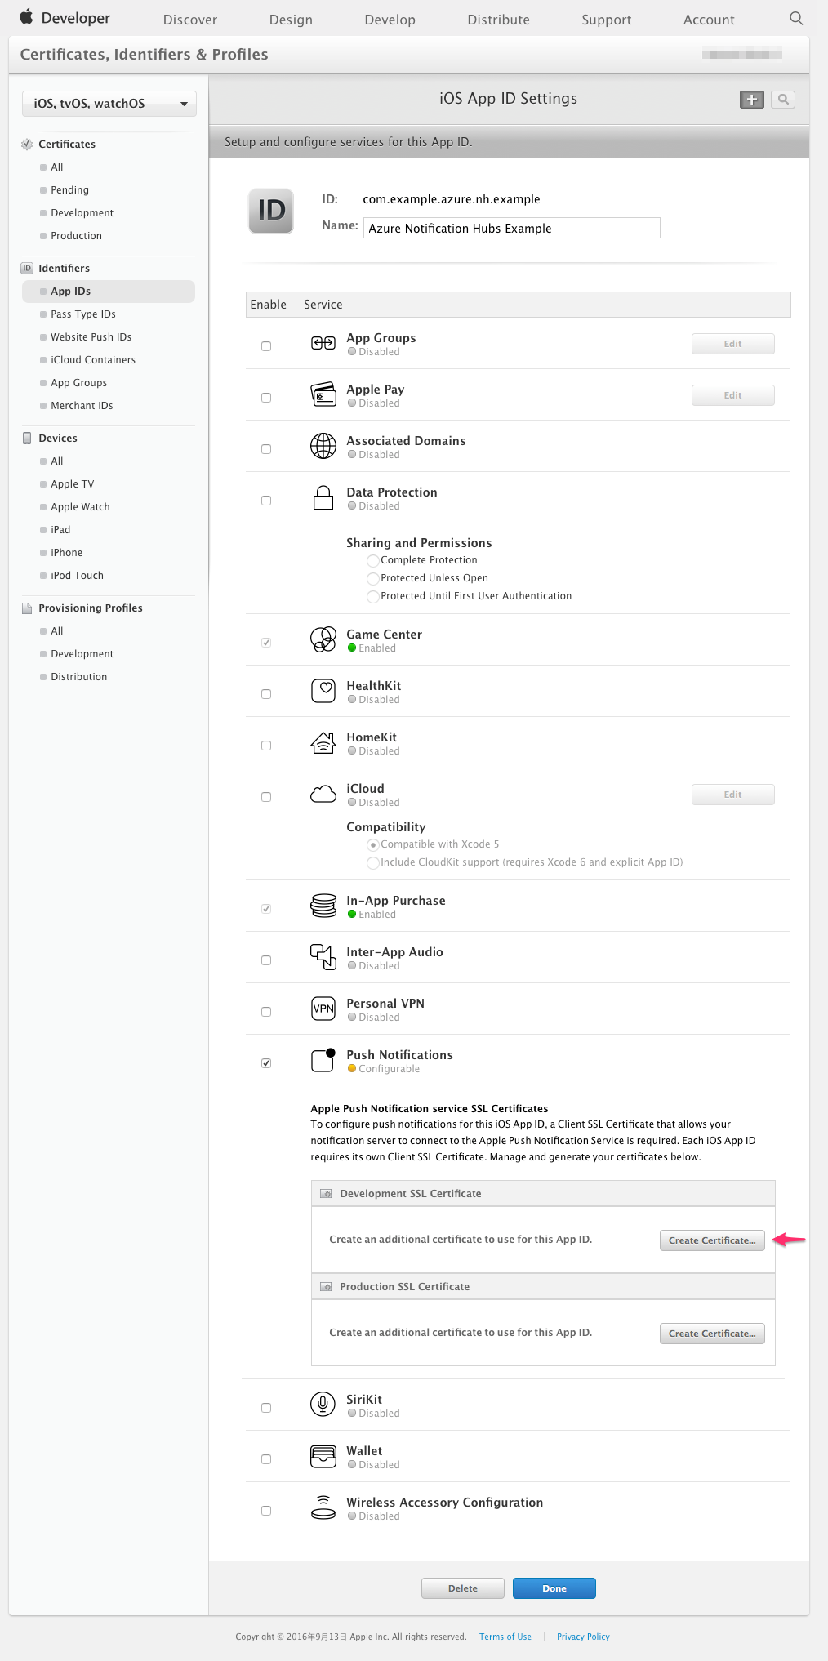This screenshot has width=828, height=1661.
Task: Click the App Groups service icon
Action: pos(323,343)
